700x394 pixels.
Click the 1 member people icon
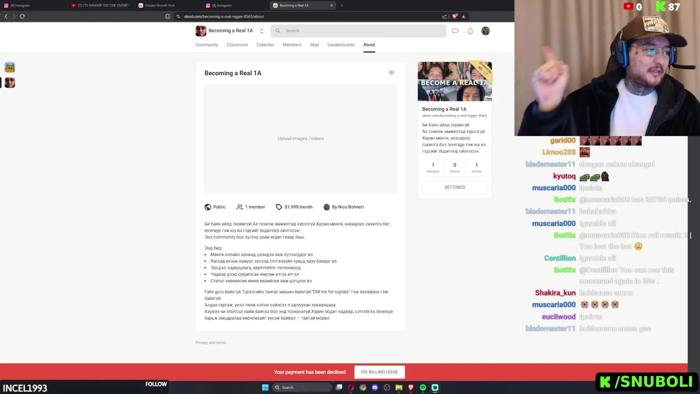coord(240,207)
